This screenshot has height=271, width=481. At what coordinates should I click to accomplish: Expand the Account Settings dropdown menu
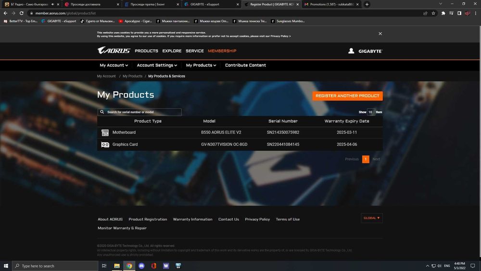point(157,65)
